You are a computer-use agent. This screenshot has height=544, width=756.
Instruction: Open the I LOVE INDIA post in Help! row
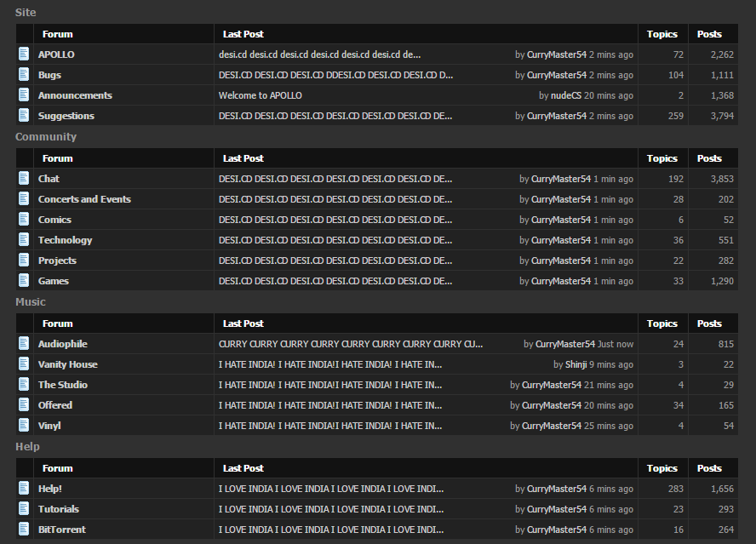click(x=331, y=489)
